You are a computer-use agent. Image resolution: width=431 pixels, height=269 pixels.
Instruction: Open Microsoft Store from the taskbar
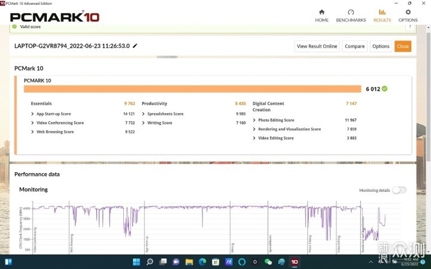pyautogui.click(x=215, y=262)
